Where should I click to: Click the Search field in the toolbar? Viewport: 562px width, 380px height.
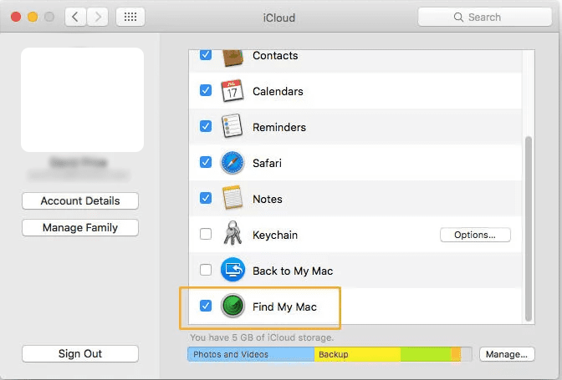click(x=484, y=17)
